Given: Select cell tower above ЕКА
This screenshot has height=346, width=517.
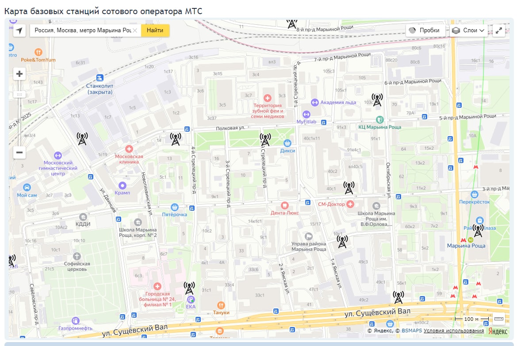Looking at the screenshot, I should 189,288.
